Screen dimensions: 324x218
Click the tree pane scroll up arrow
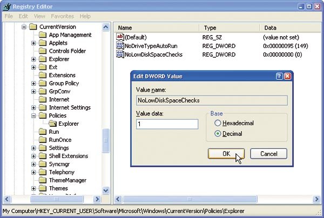106,27
